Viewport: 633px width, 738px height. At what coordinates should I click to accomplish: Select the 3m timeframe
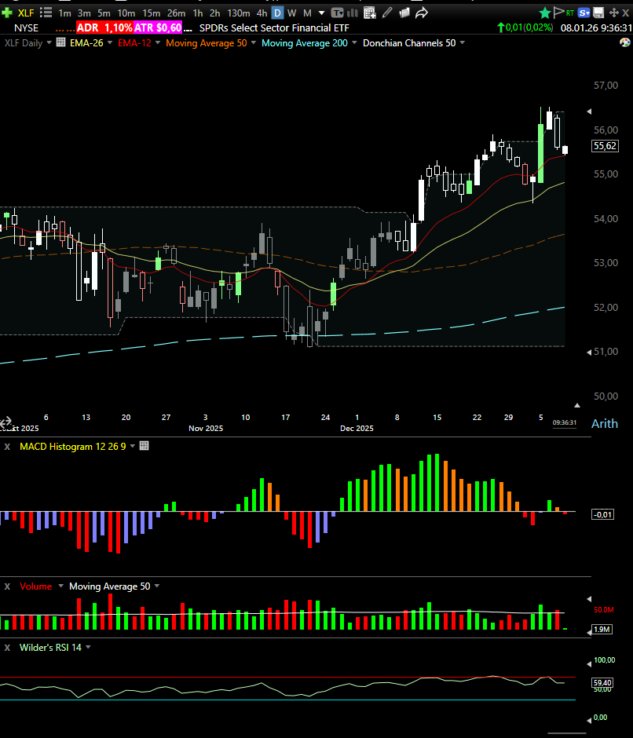84,13
